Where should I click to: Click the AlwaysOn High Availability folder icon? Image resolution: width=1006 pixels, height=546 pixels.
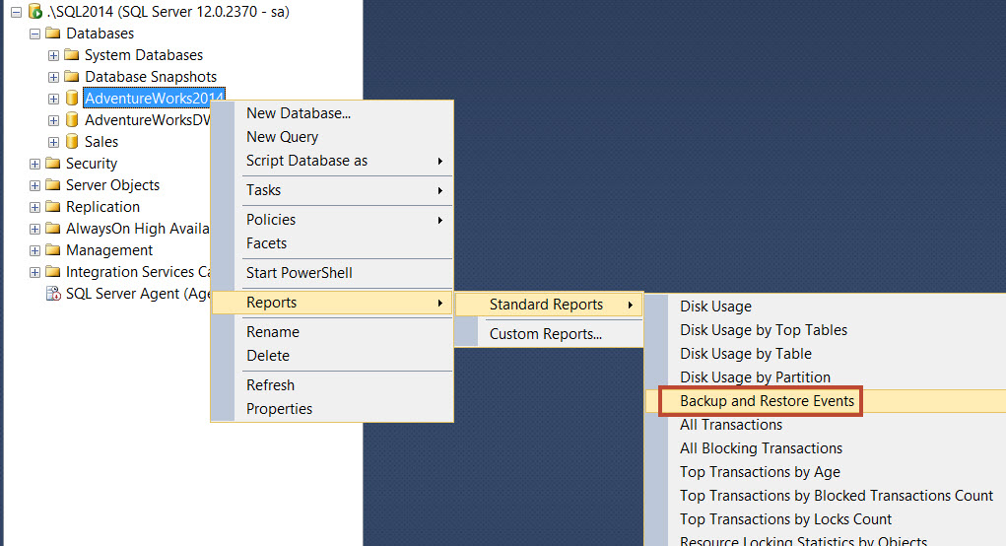tap(53, 229)
